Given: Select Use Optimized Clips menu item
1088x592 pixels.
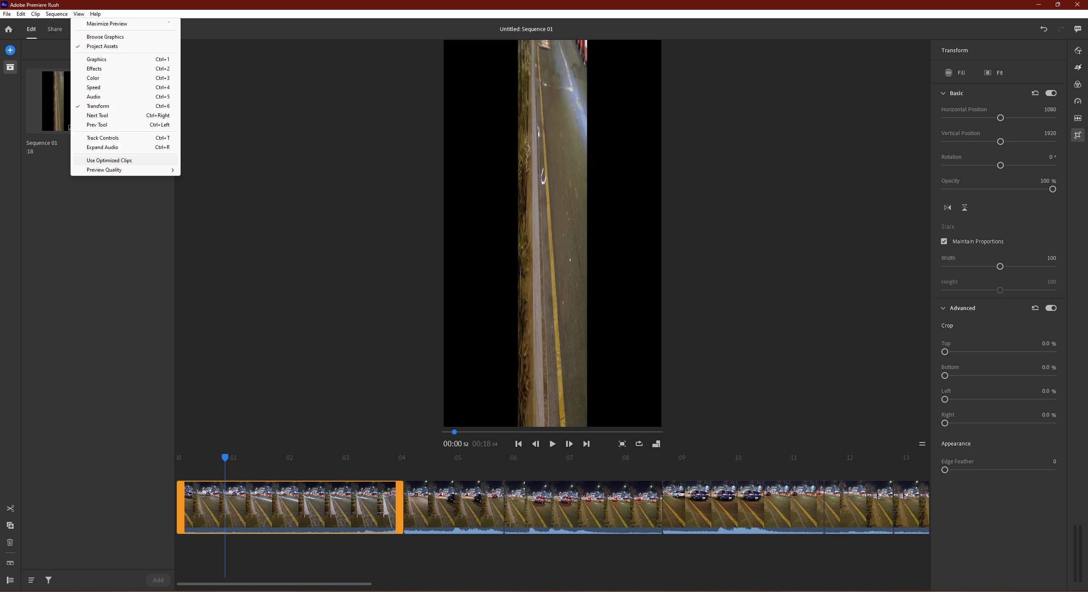Looking at the screenshot, I should 109,161.
